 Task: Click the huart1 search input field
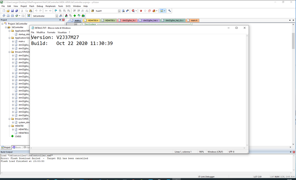tap(106, 11)
